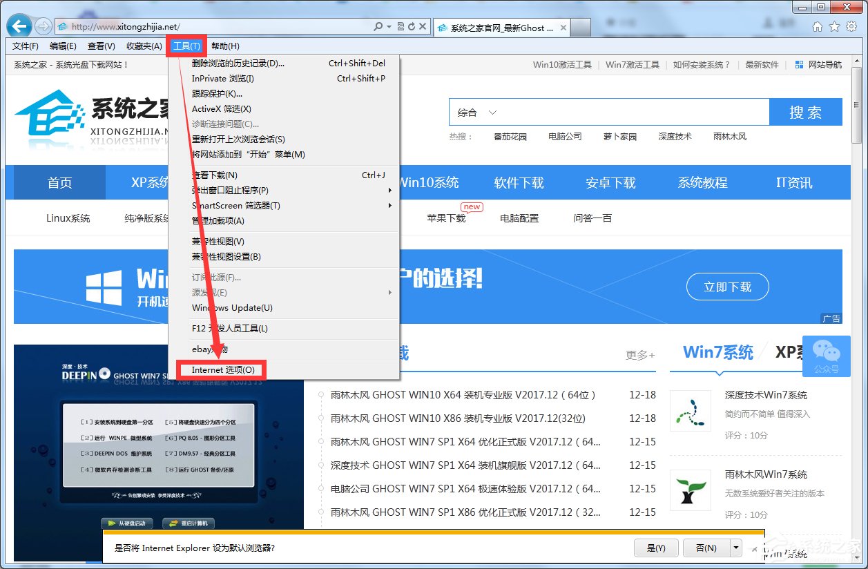
Task: Refresh the page with the reload icon
Action: click(413, 26)
